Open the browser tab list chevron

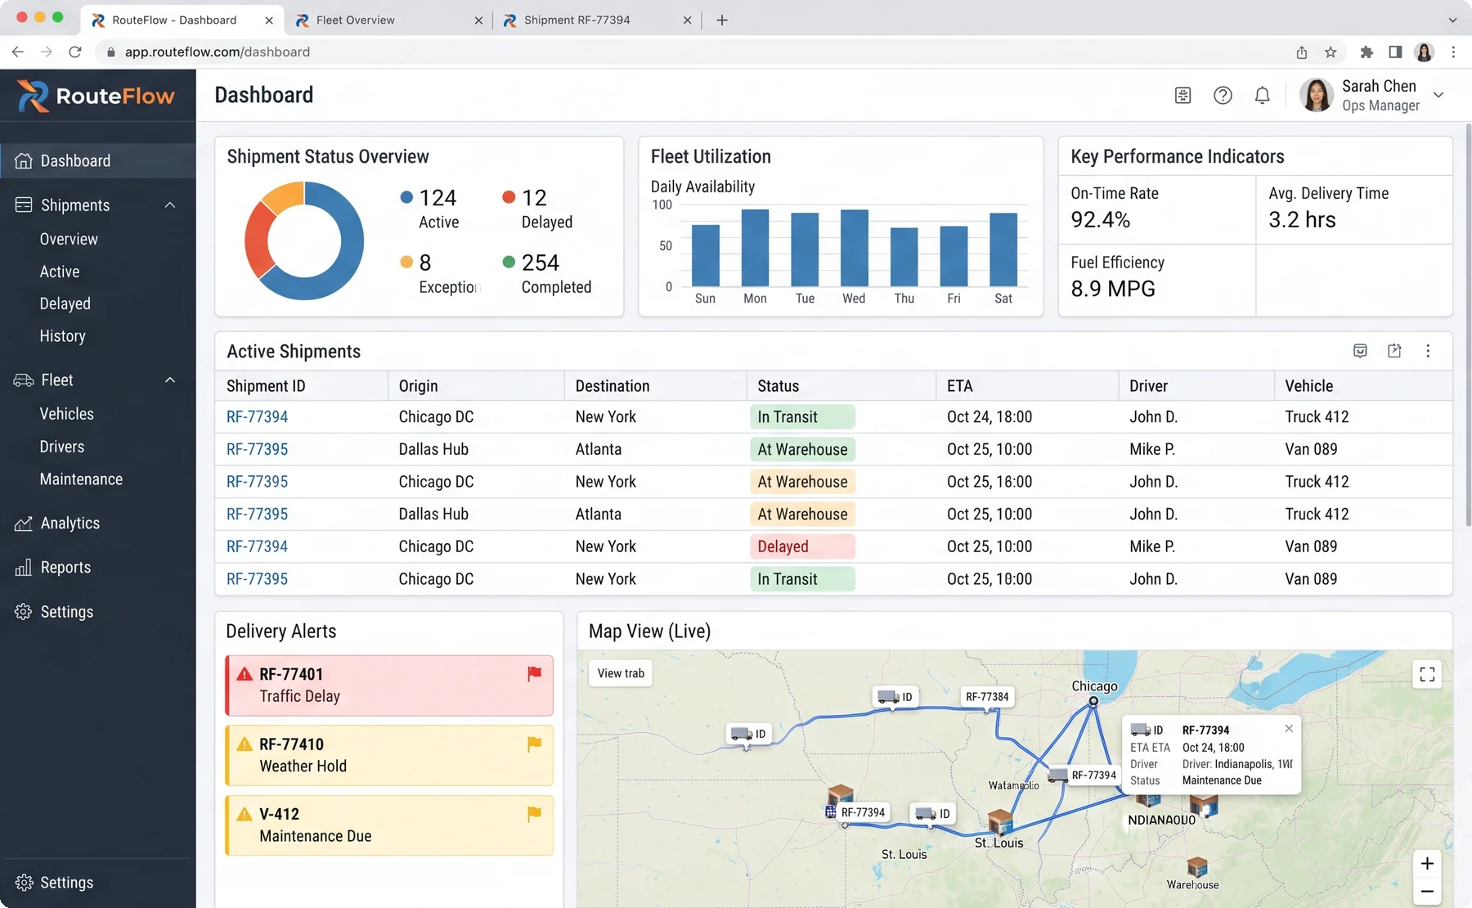1452,20
